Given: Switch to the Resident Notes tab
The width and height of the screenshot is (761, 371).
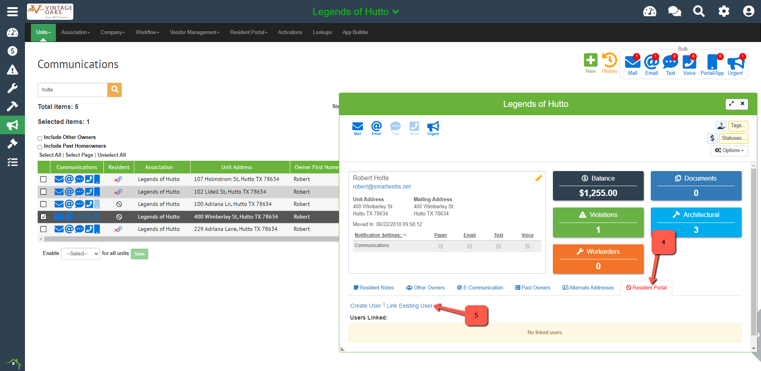Looking at the screenshot, I should tap(374, 288).
